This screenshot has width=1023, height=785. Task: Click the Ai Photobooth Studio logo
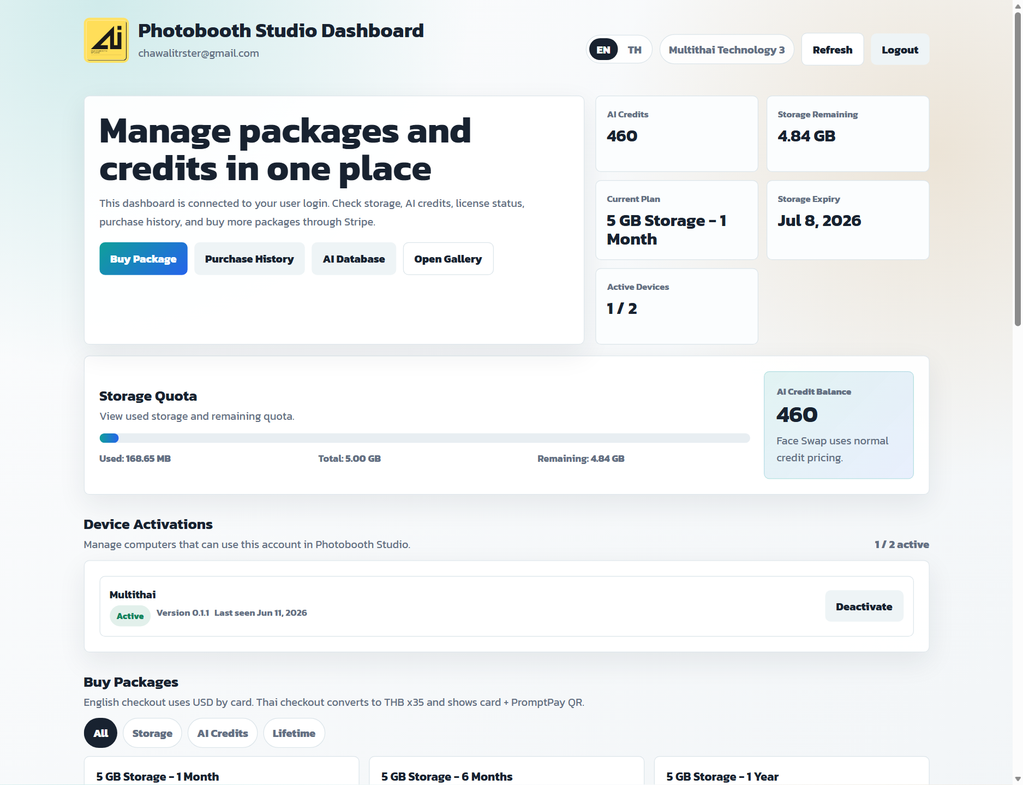pyautogui.click(x=106, y=40)
